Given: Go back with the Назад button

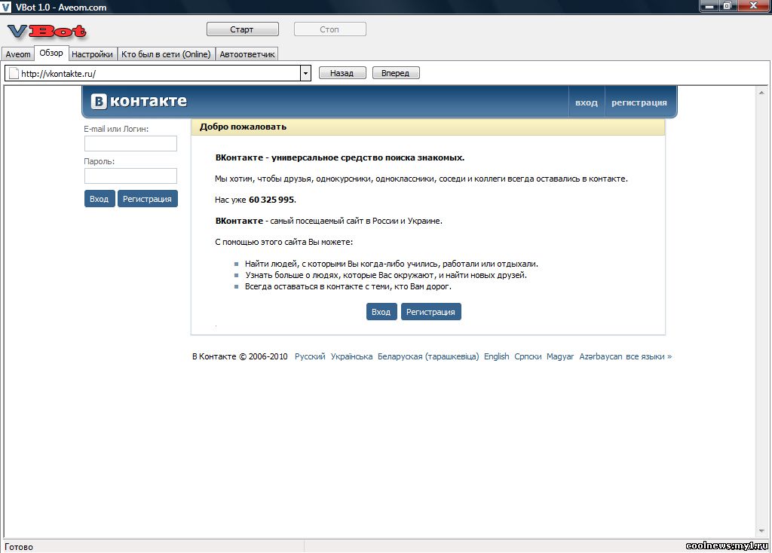Looking at the screenshot, I should [x=342, y=73].
